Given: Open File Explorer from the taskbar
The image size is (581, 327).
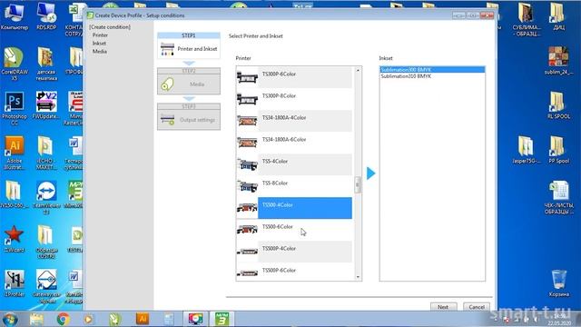Looking at the screenshot, I should 36,319.
